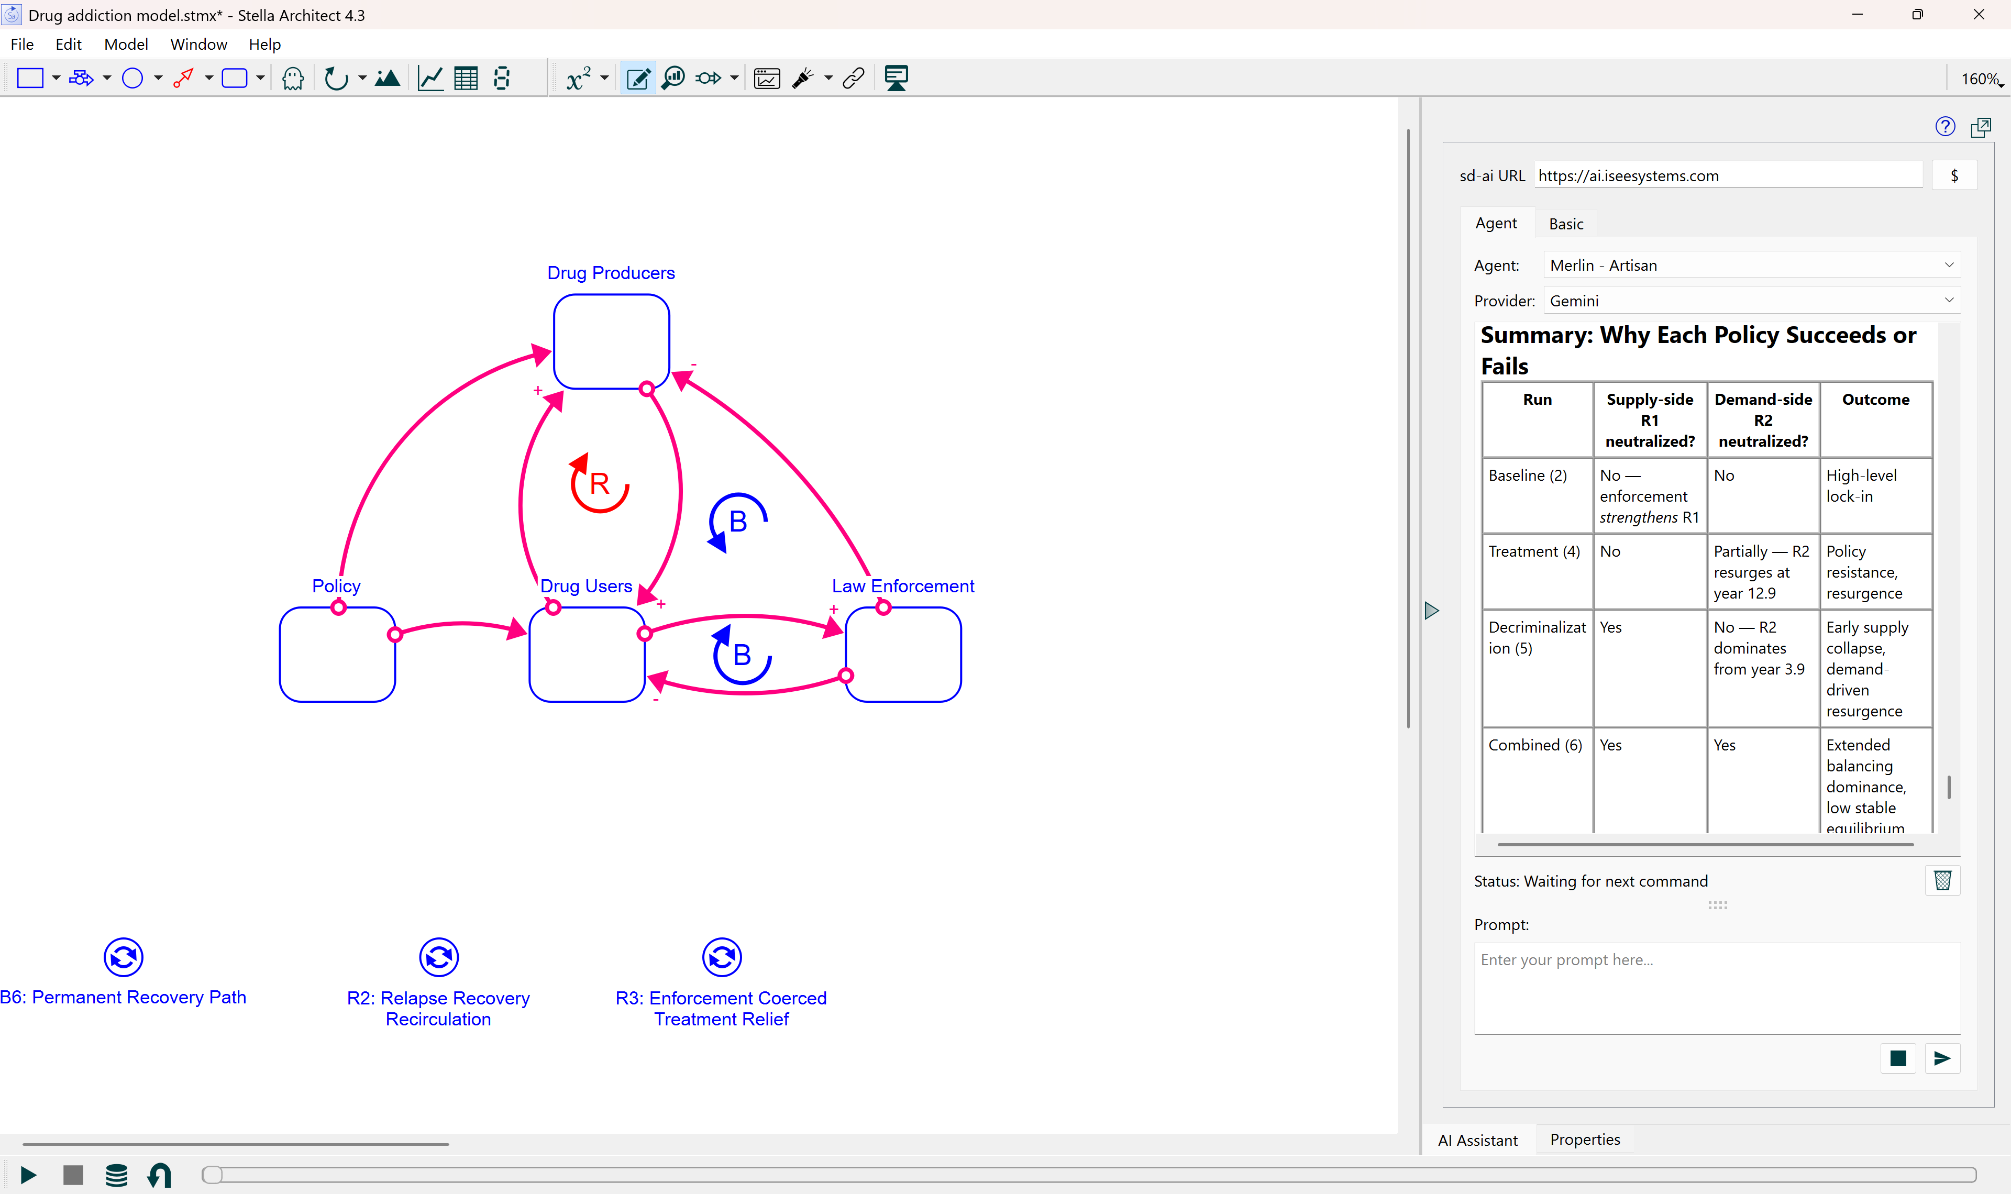
Task: Click the restore/undo arrow bottom icon
Action: (160, 1176)
